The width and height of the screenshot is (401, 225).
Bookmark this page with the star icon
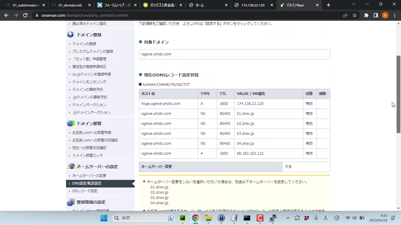(x=355, y=15)
